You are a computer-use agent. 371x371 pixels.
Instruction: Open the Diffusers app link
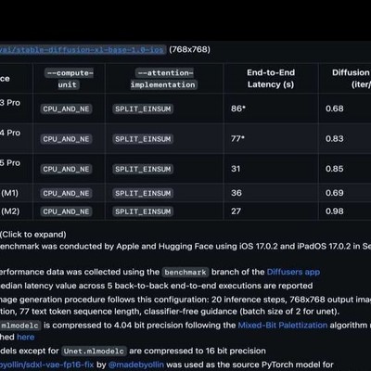293,272
